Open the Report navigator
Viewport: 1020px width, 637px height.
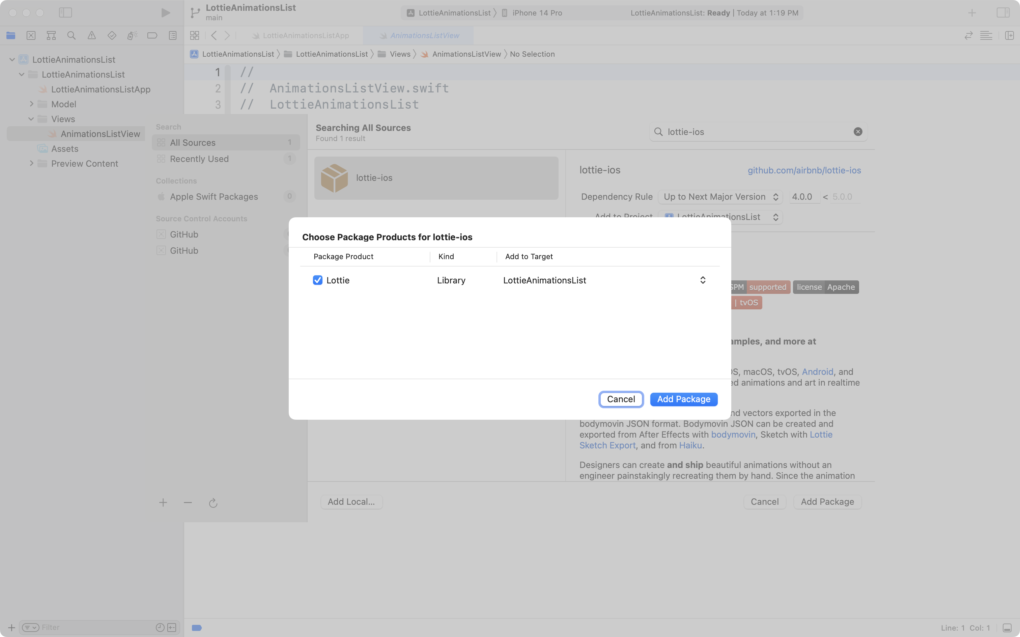[x=173, y=35]
